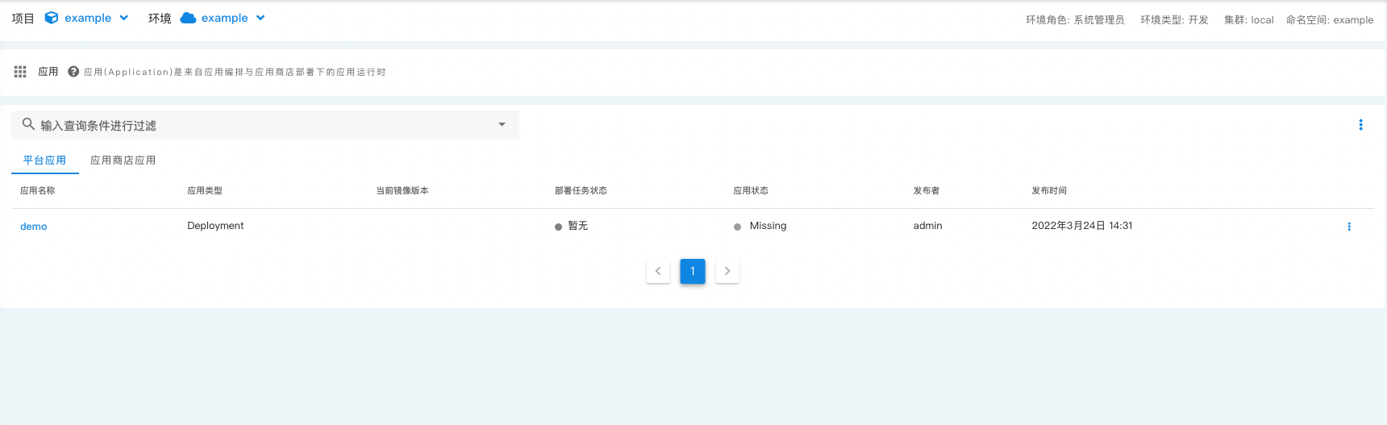
Task: Open the demo row actions menu
Action: click(x=1349, y=227)
